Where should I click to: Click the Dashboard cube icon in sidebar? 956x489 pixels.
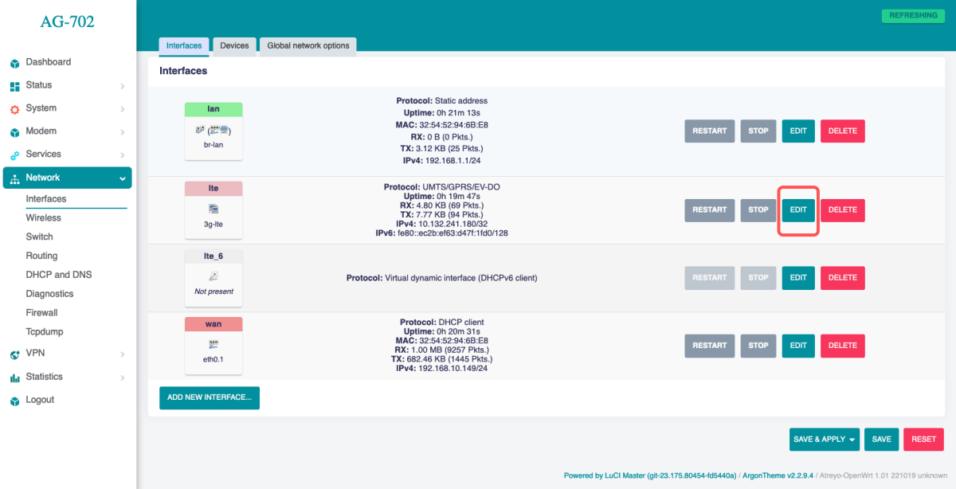click(x=14, y=63)
